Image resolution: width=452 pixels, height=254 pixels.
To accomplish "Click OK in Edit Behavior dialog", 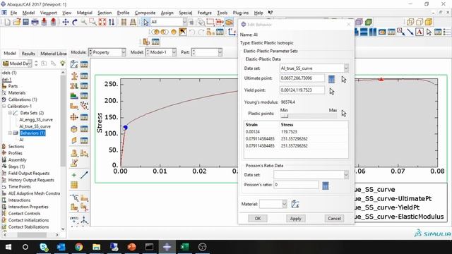I will (x=258, y=218).
